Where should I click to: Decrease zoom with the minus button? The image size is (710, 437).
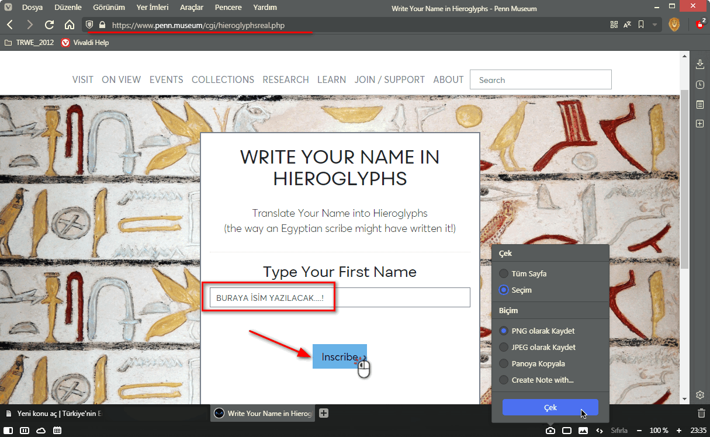[639, 431]
